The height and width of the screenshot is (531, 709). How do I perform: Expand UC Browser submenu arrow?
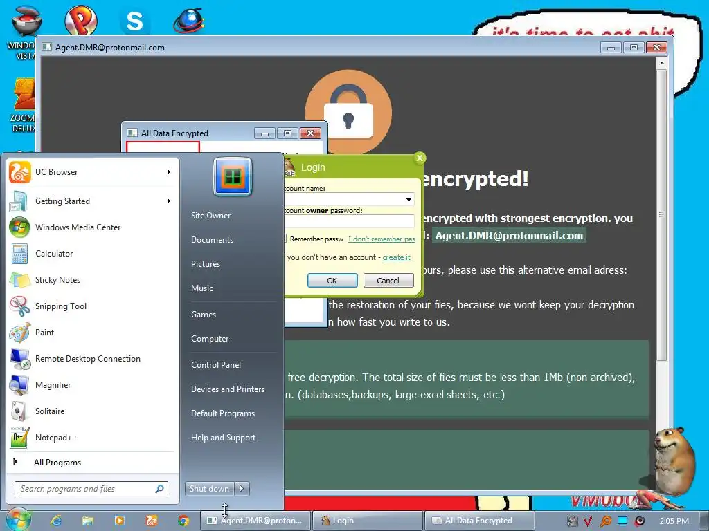168,172
